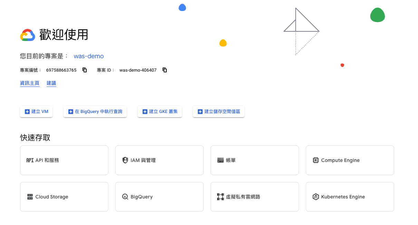Select the BigQuery magnifier icon
Image resolution: width=418 pixels, height=225 pixels.
point(125,197)
